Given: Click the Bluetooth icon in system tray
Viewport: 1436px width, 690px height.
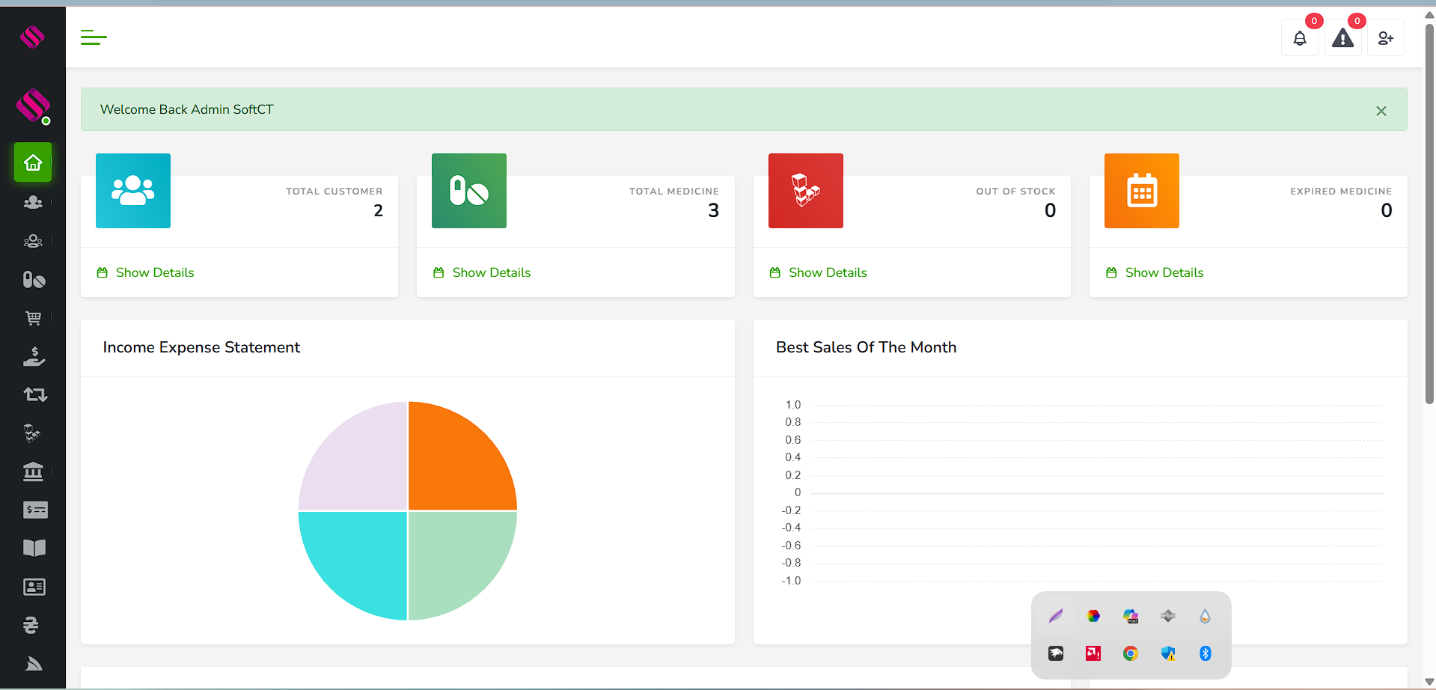Looking at the screenshot, I should [x=1205, y=653].
